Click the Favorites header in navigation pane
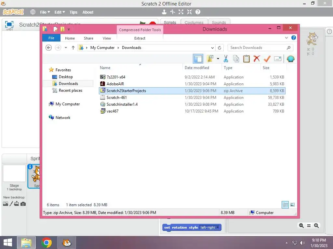The width and height of the screenshot is (333, 249). pyautogui.click(x=63, y=70)
